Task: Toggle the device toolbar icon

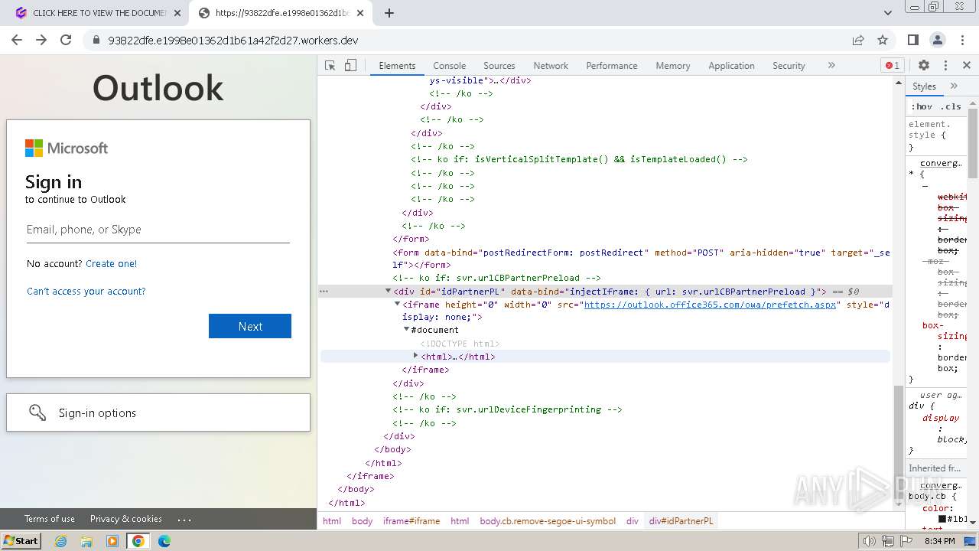Action: tap(350, 66)
